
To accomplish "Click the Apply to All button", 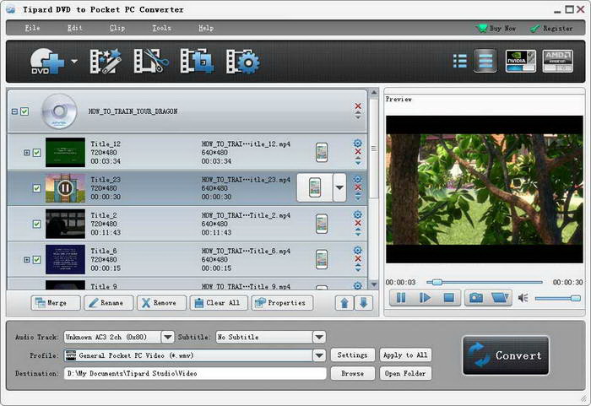I will point(404,355).
